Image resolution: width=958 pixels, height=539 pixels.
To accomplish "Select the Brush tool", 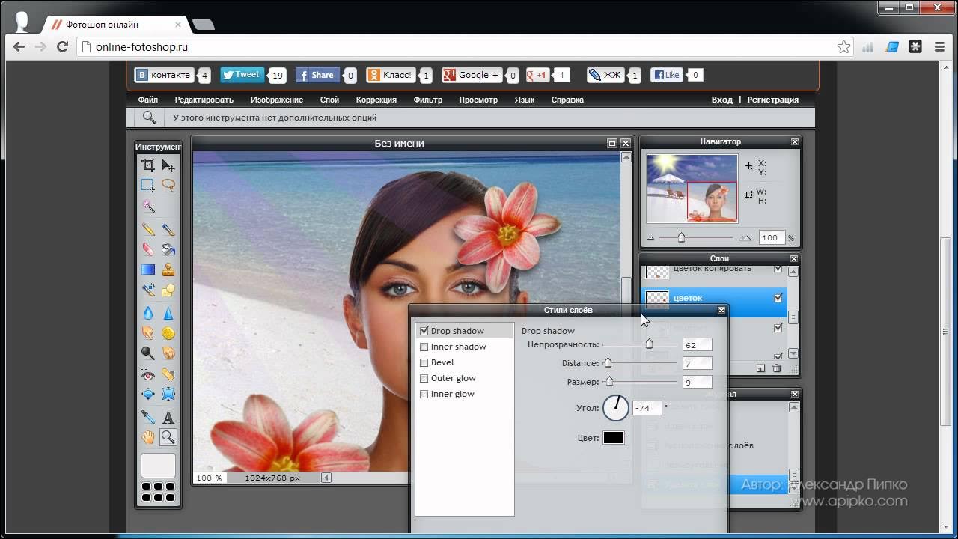I will coord(168,230).
